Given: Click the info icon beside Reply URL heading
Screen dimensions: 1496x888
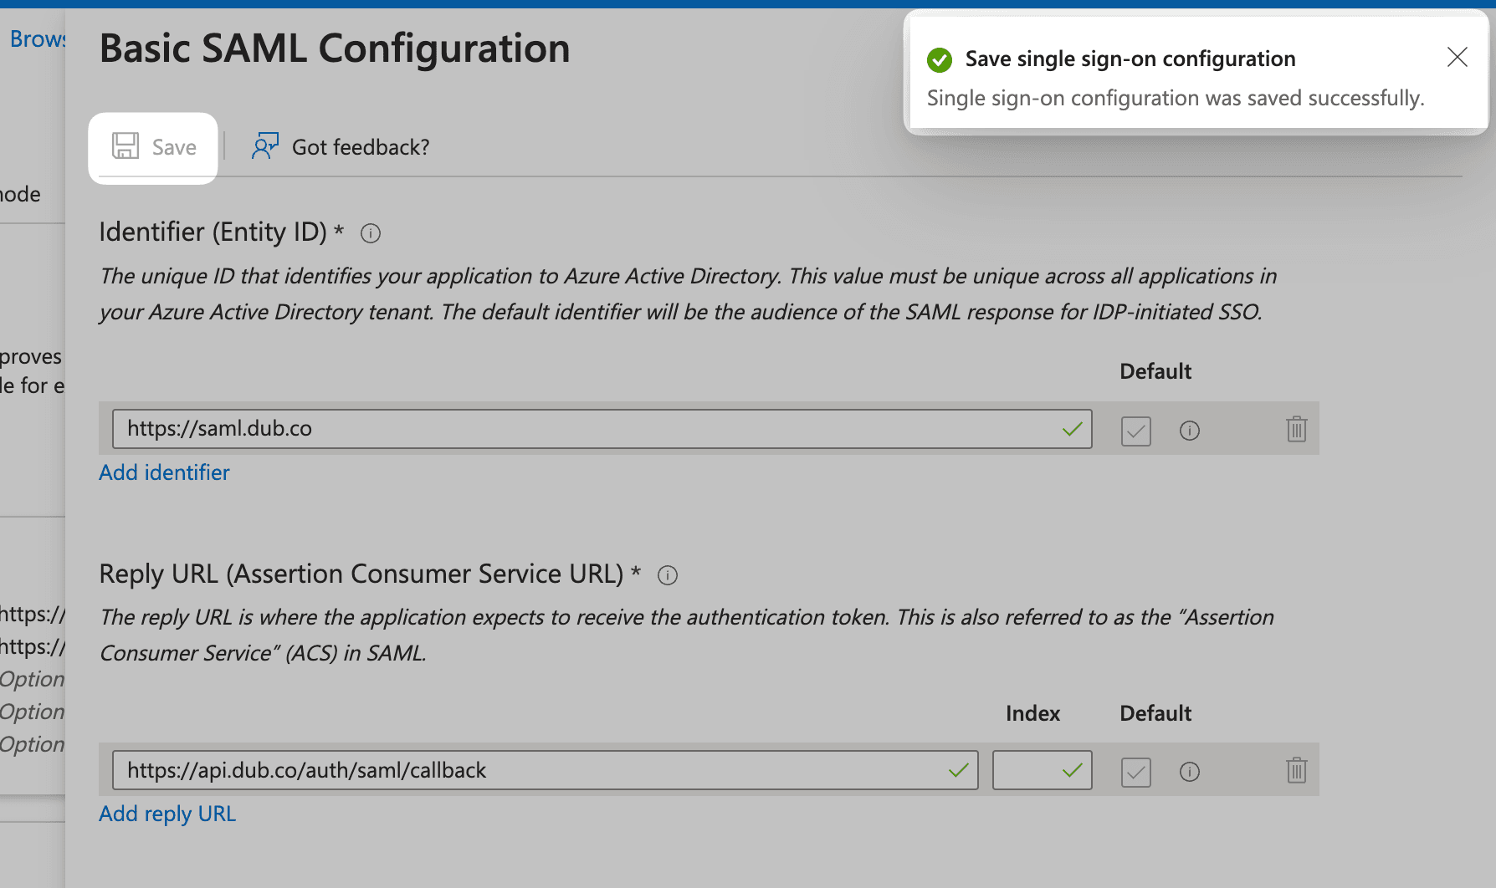Looking at the screenshot, I should click(x=667, y=575).
